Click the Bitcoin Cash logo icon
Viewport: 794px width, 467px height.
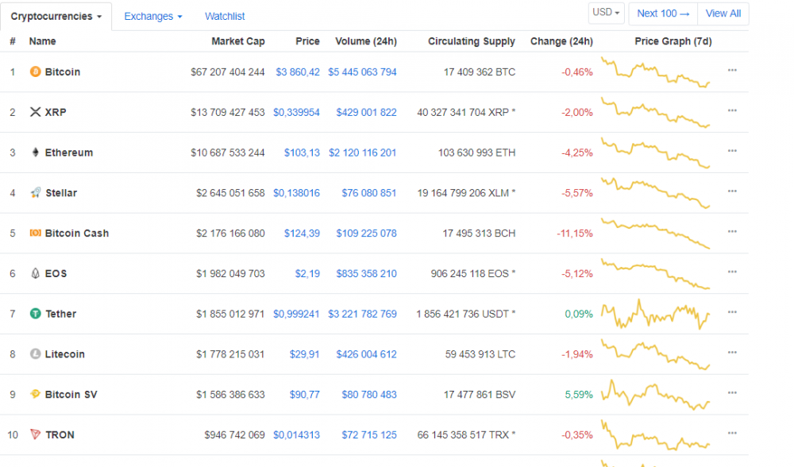click(35, 234)
